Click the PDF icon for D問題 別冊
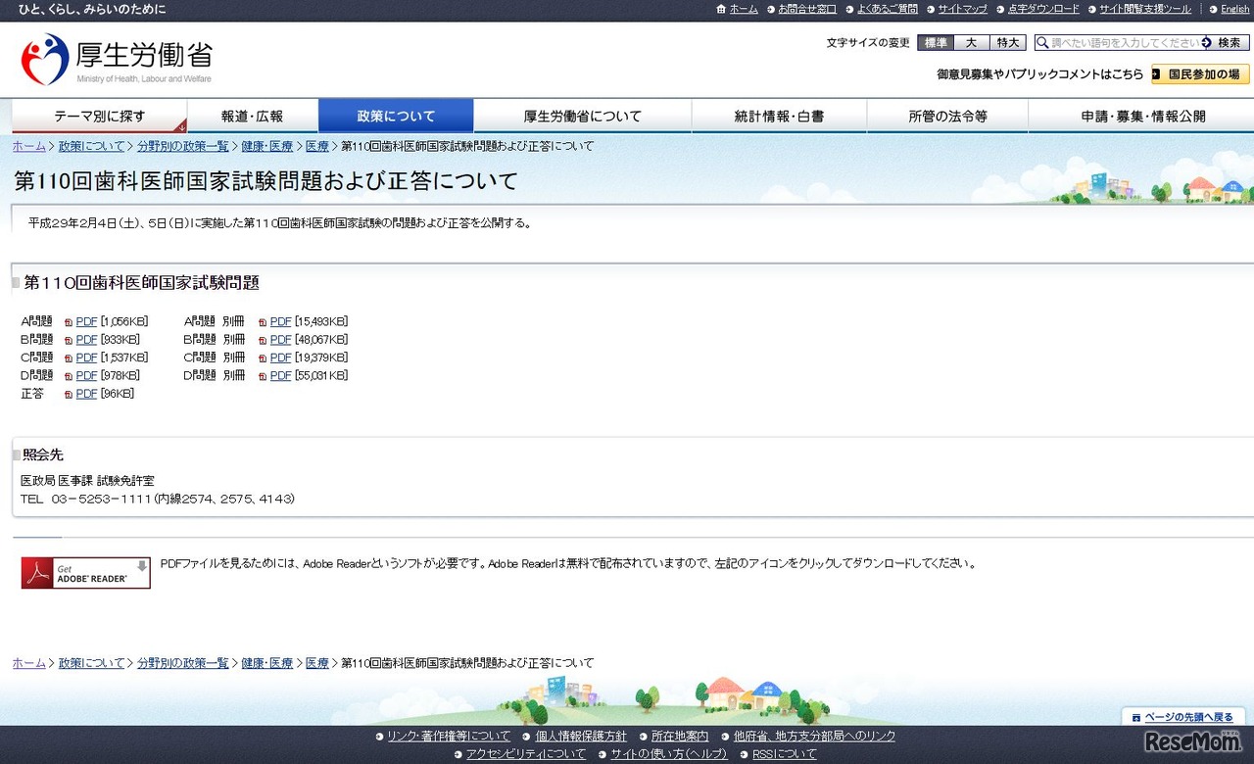The width and height of the screenshot is (1254, 764). coord(262,375)
